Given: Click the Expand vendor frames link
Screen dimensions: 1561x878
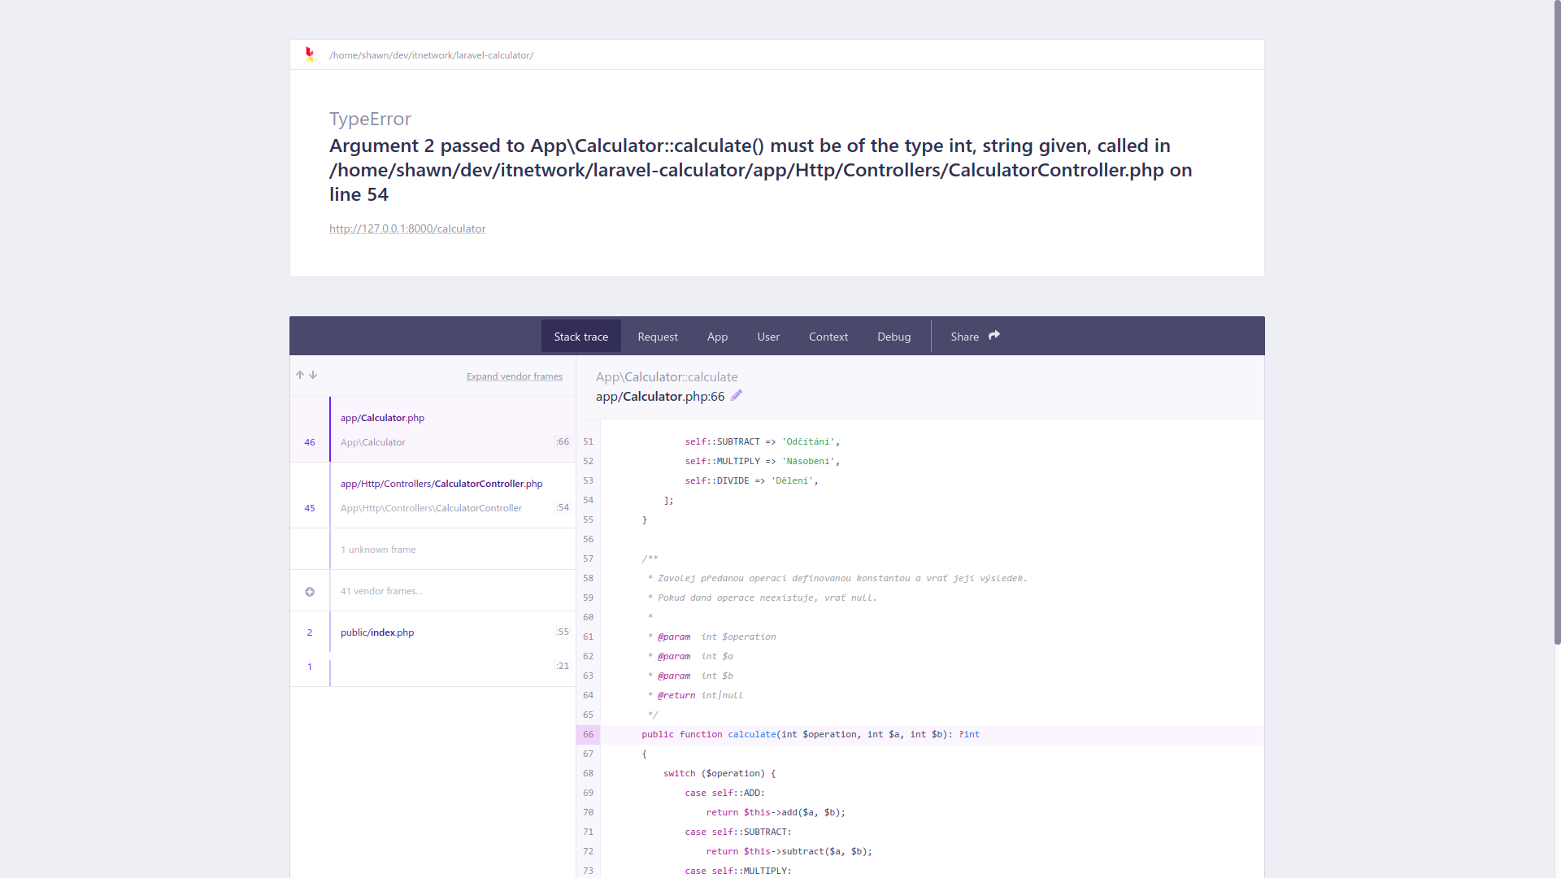Looking at the screenshot, I should pyautogui.click(x=514, y=376).
